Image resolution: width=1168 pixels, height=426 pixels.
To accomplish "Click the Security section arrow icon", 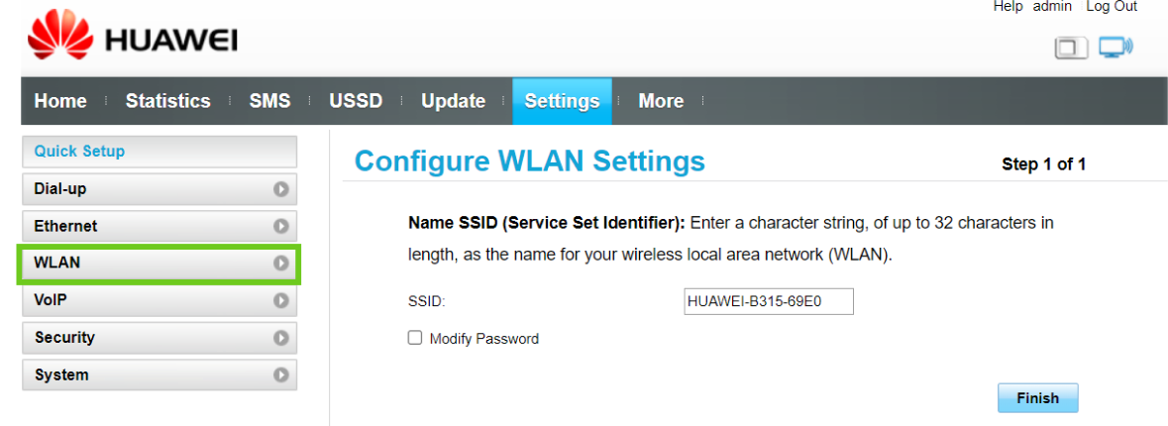I will tap(281, 338).
